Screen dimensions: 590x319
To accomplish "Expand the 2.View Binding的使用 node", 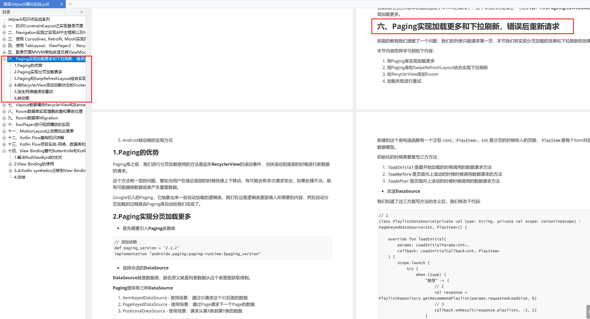I will pos(11,164).
